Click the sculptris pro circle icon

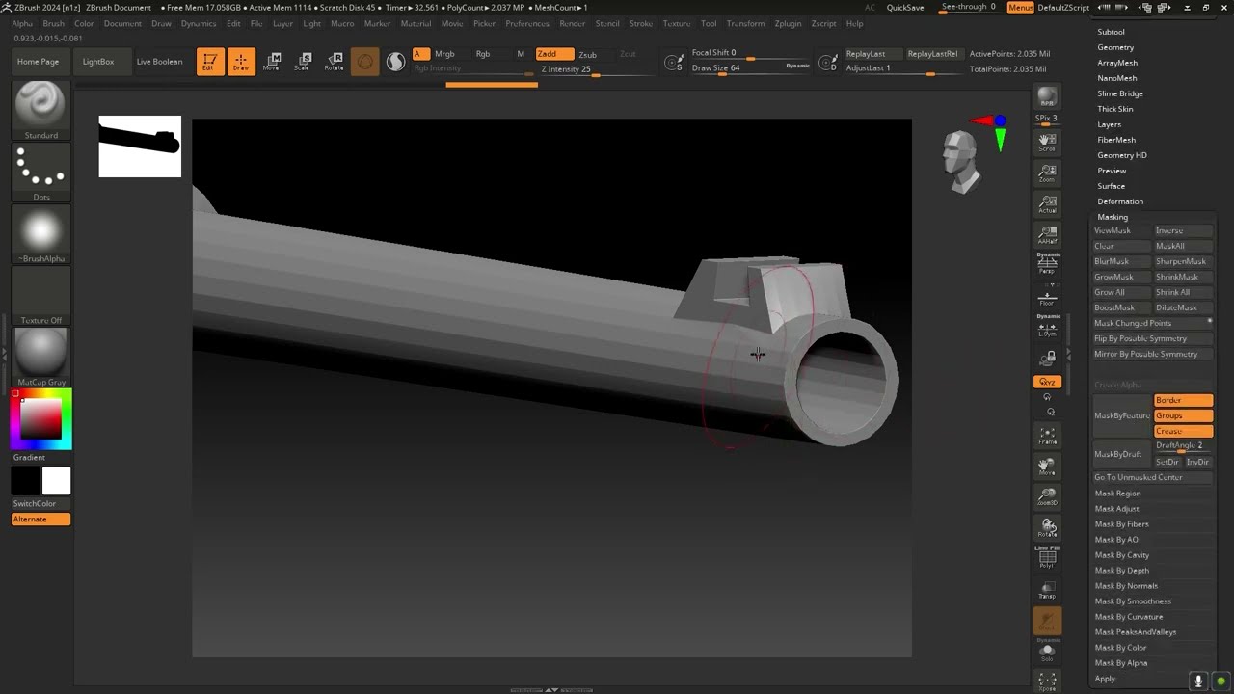(x=365, y=62)
